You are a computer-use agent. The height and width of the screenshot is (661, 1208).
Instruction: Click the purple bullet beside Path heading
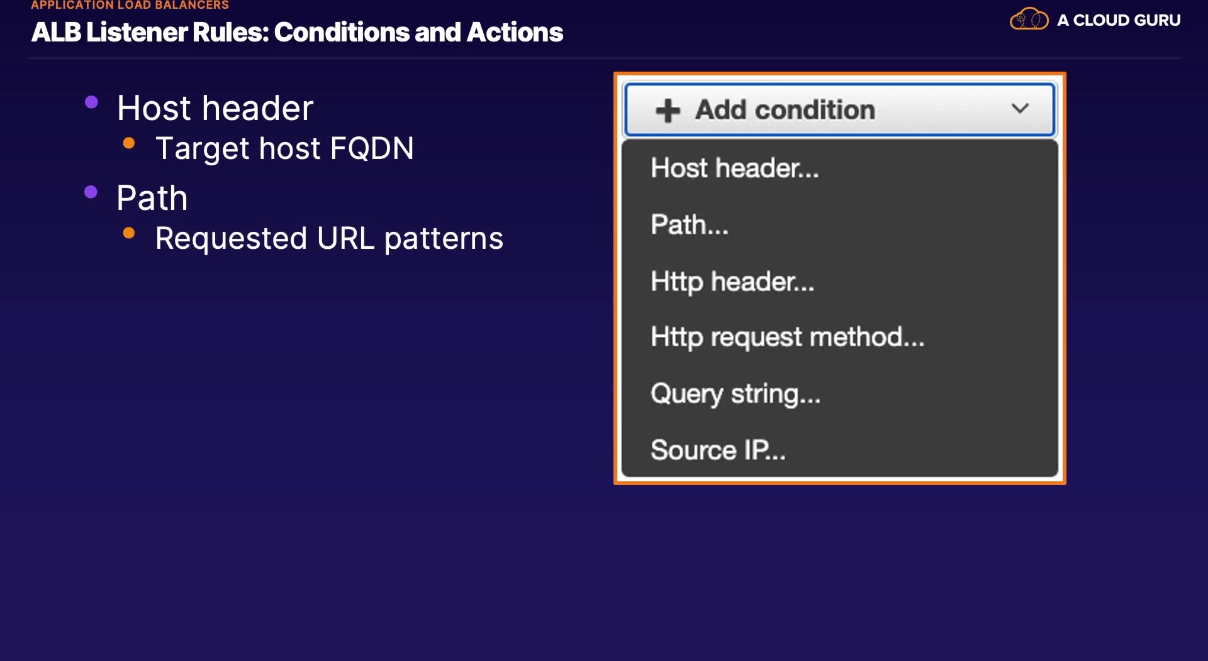coord(91,192)
